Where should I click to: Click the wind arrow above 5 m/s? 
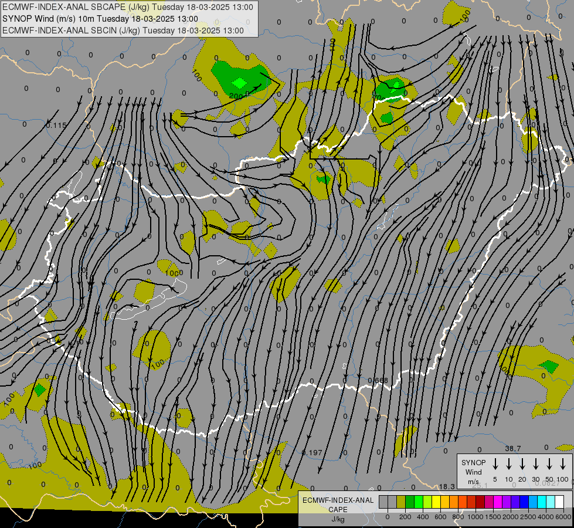(495, 463)
